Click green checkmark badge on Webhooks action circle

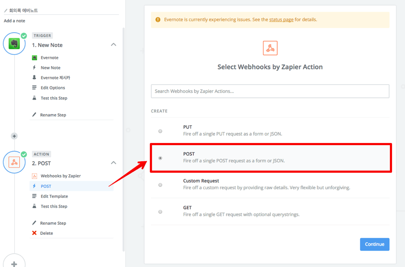click(x=24, y=154)
